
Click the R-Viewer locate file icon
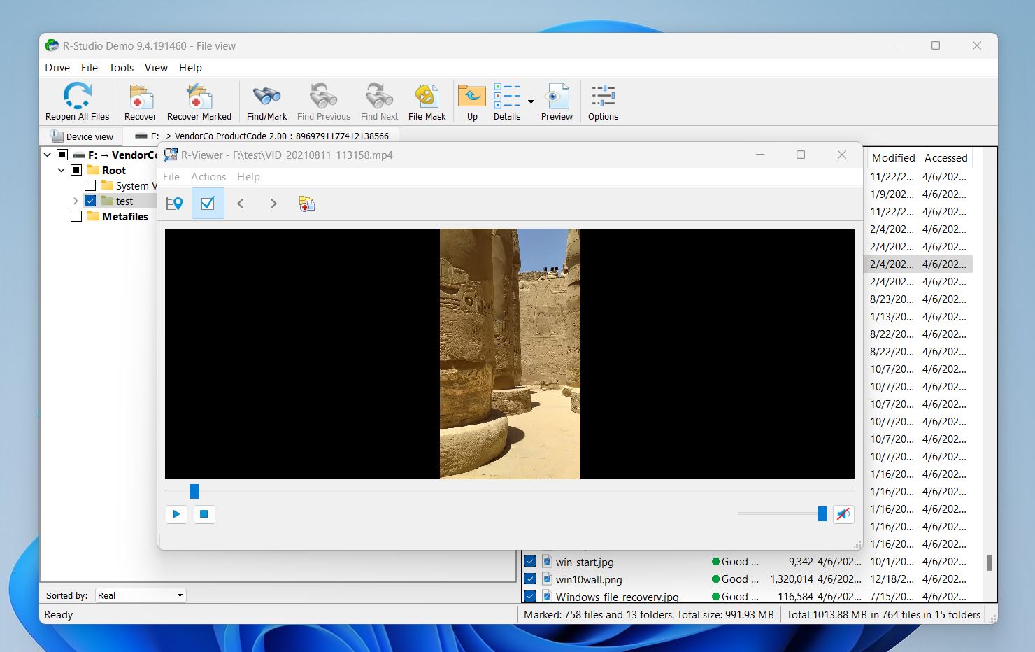174,204
